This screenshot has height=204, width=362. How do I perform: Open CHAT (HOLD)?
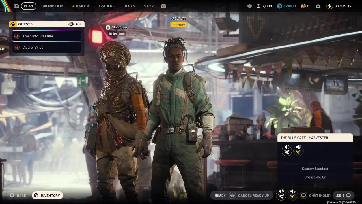pyautogui.click(x=320, y=195)
